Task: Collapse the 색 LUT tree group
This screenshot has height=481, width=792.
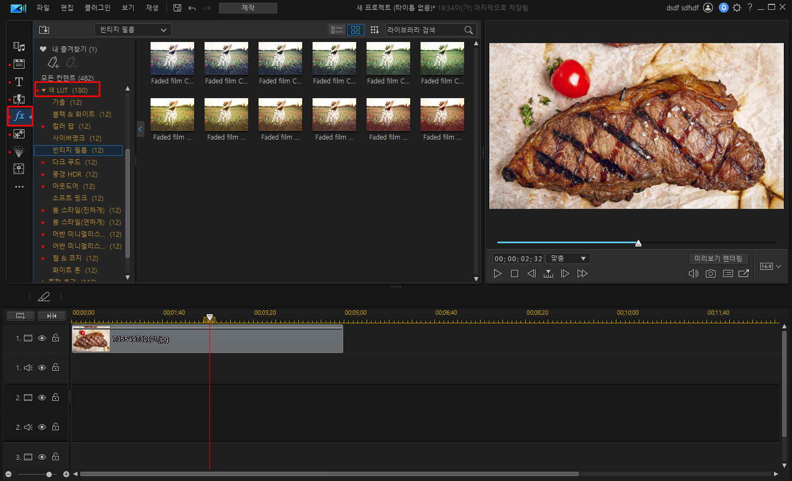Action: [x=44, y=91]
